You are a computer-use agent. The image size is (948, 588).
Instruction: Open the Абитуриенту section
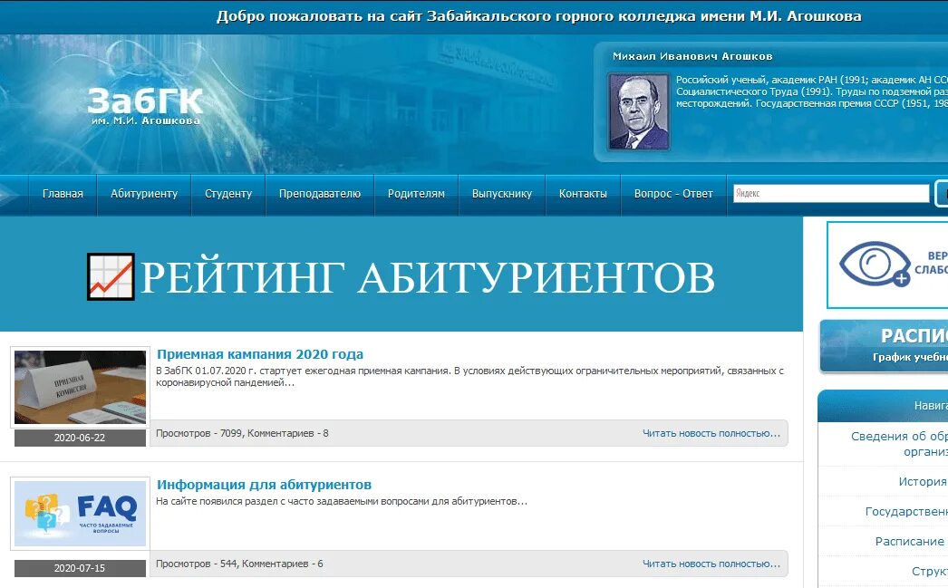point(145,193)
